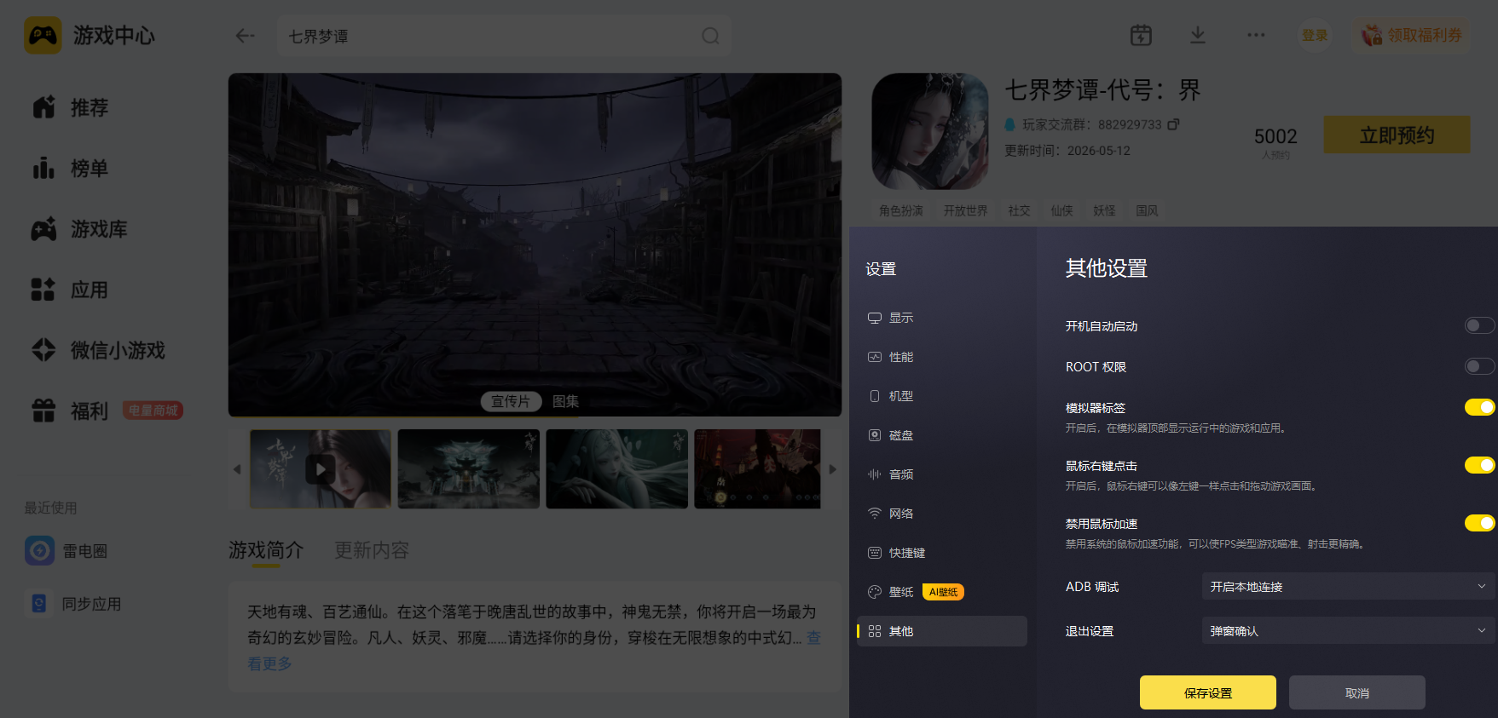Select 其他 other settings
Viewport: 1498px width, 718px height.
pos(942,631)
